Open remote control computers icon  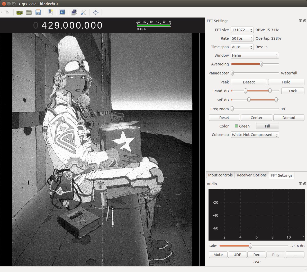click(74, 12)
